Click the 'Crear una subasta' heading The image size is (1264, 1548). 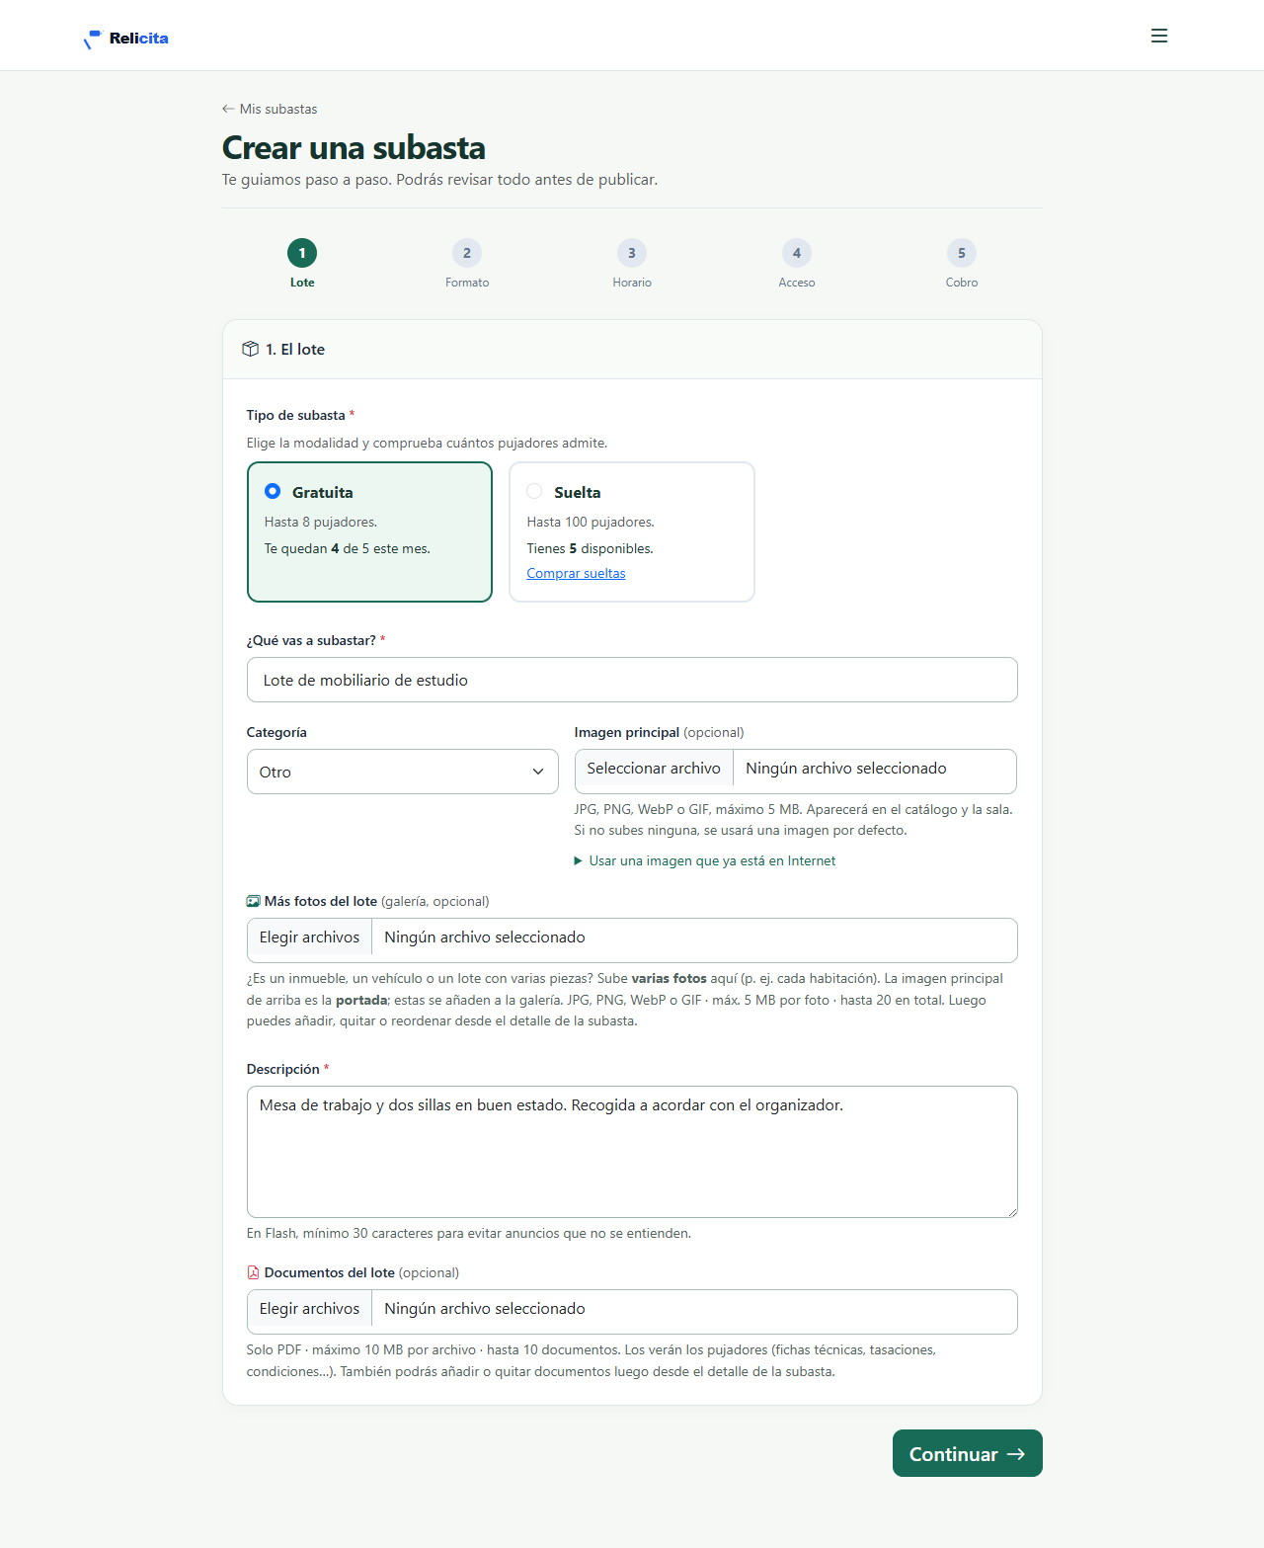pos(354,147)
